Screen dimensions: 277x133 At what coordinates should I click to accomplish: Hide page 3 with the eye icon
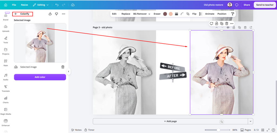coord(228,27)
